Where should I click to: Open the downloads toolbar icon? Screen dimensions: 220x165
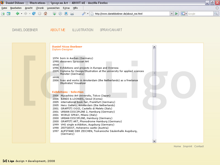point(54,13)
